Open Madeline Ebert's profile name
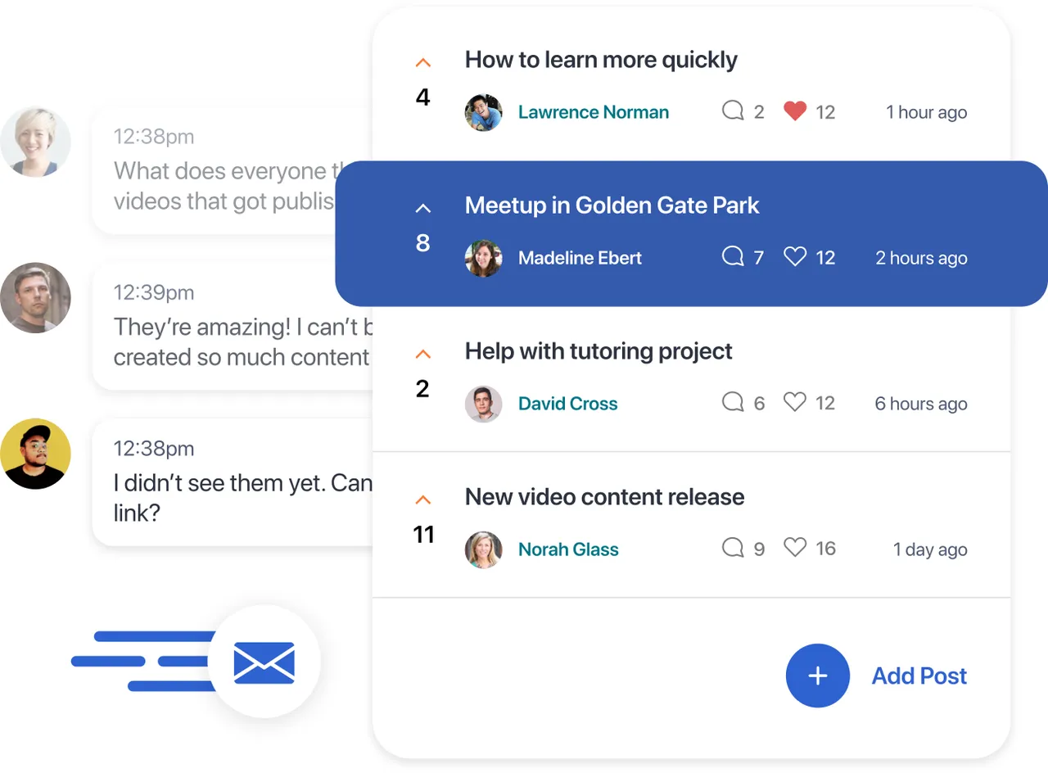The width and height of the screenshot is (1048, 773). coord(580,258)
